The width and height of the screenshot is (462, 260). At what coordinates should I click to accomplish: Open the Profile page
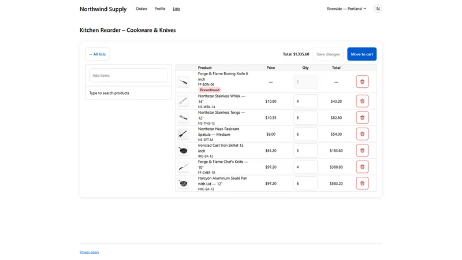(160, 9)
